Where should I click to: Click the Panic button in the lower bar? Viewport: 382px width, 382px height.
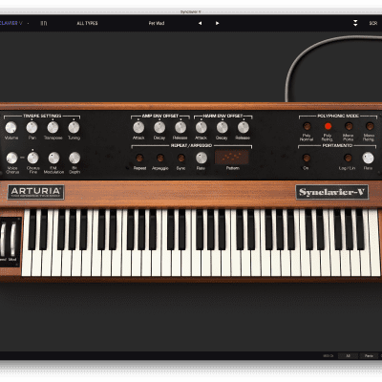[369, 356]
